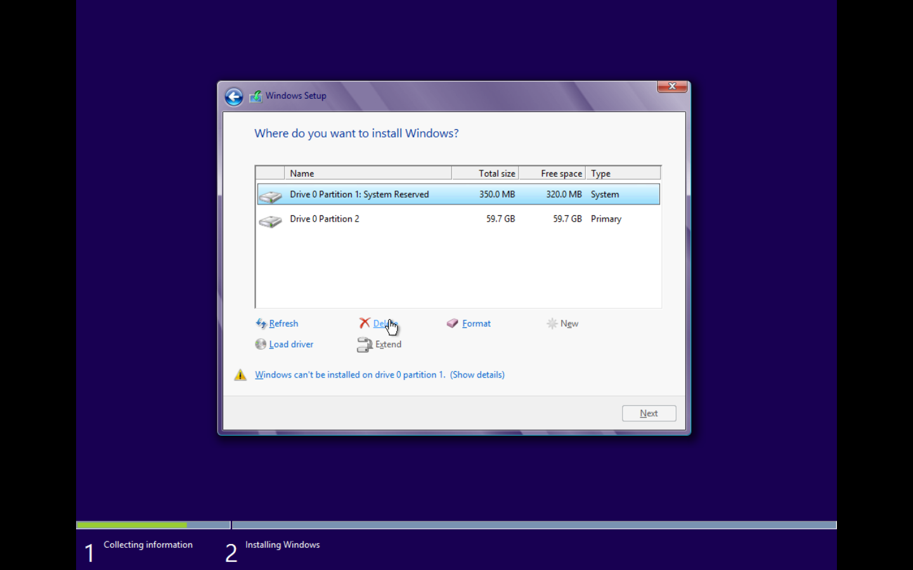This screenshot has height=570, width=913.
Task: Click the Refresh arrows icon
Action: click(x=261, y=324)
